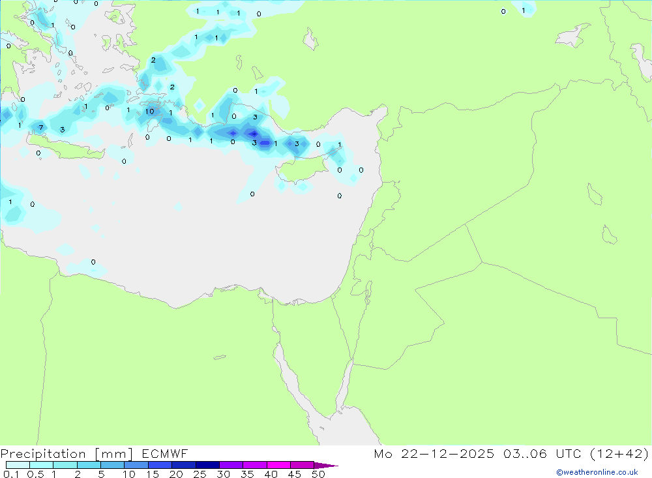Pick the 45 to 50 mm swatch
This screenshot has height=478, width=652.
pos(302,465)
